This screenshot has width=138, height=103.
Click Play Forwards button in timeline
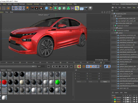point(60,66)
